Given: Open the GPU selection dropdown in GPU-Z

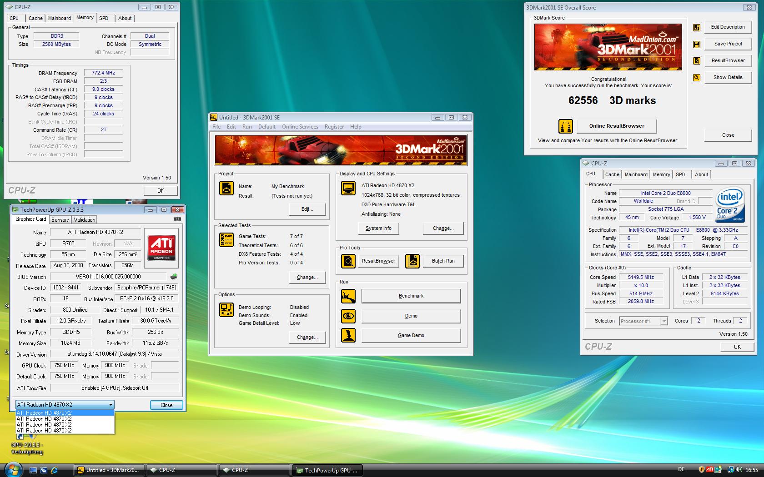Looking at the screenshot, I should pyautogui.click(x=65, y=405).
